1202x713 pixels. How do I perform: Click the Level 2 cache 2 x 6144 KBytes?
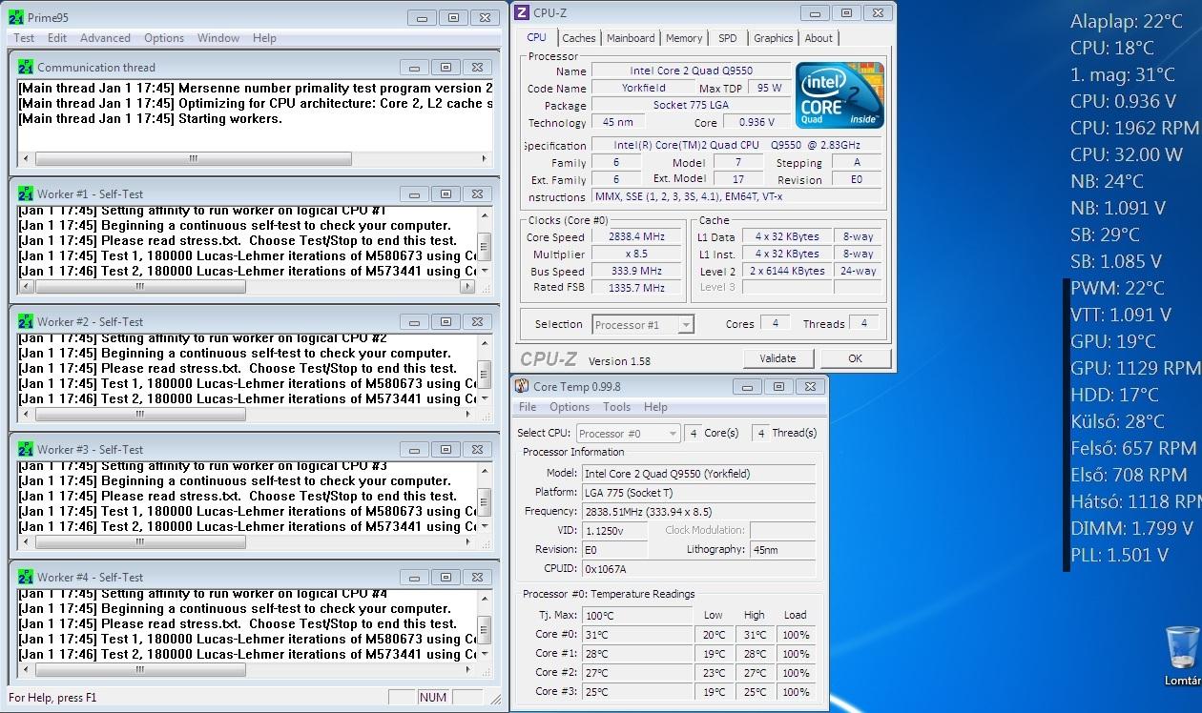tap(787, 271)
